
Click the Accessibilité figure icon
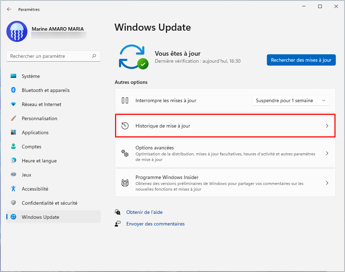point(13,188)
